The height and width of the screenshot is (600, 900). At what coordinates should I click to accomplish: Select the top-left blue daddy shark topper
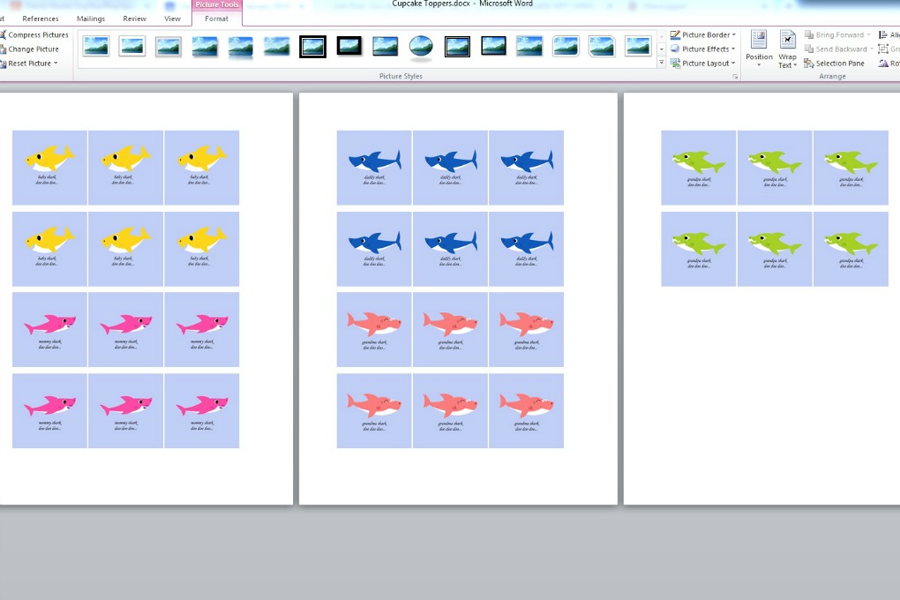tap(374, 167)
